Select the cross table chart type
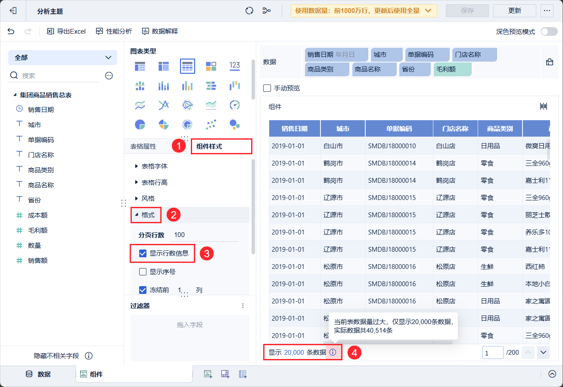The width and height of the screenshot is (563, 387). (164, 66)
